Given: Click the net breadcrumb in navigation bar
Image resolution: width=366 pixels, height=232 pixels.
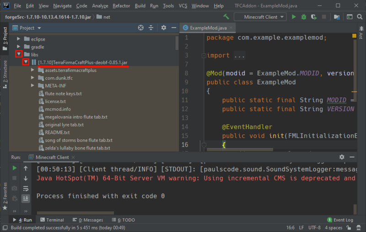Looking at the screenshot, I should [x=103, y=17].
